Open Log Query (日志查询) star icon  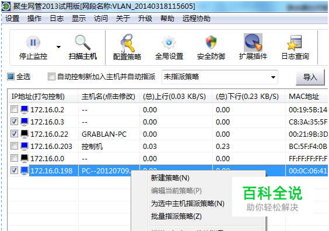295,42
